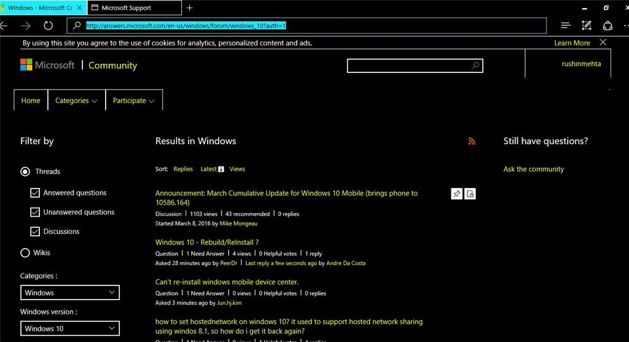Expand the Categories navigation menu
The height and width of the screenshot is (342, 629).
(x=76, y=100)
